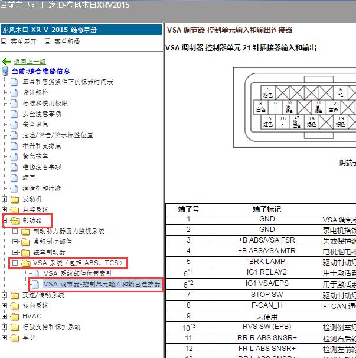Screen dimensions: 356x358
Task: Click document icon beside 缩写
Action: pos(14,178)
